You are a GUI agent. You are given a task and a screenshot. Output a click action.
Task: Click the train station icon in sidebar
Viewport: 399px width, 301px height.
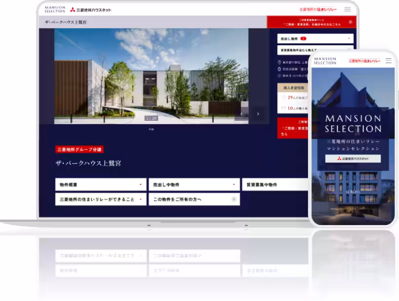(279, 69)
